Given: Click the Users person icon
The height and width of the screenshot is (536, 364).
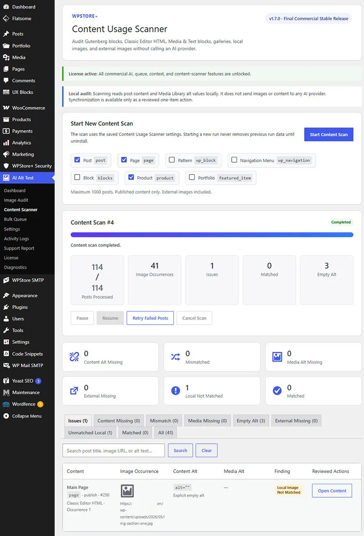Looking at the screenshot, I should [6, 319].
